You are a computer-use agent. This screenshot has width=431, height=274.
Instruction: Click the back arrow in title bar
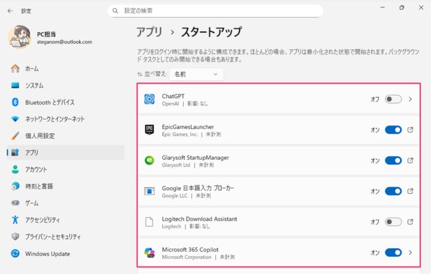10,11
